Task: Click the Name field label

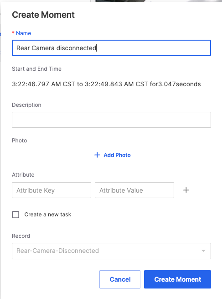Action: point(23,33)
